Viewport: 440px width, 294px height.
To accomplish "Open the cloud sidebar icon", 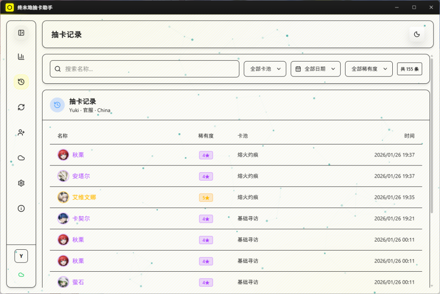I will click(21, 158).
